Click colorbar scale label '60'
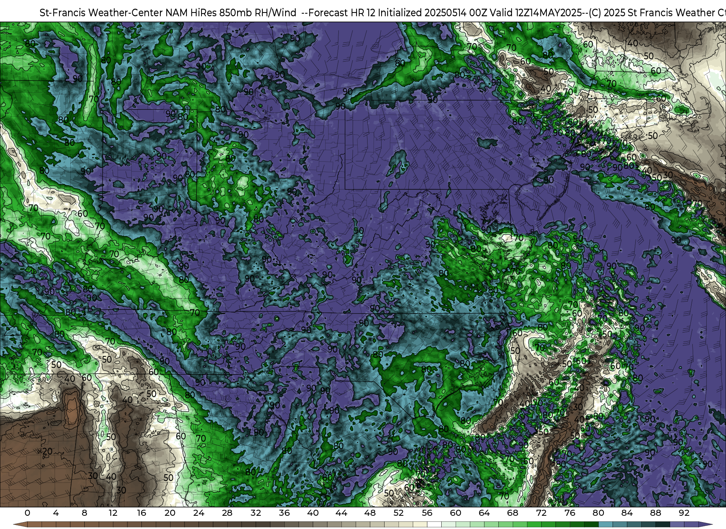This screenshot has height=529, width=726. point(456,513)
